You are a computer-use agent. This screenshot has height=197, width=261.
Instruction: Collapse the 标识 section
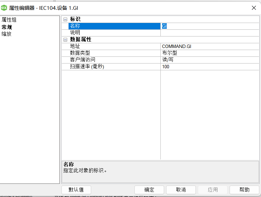click(66, 19)
